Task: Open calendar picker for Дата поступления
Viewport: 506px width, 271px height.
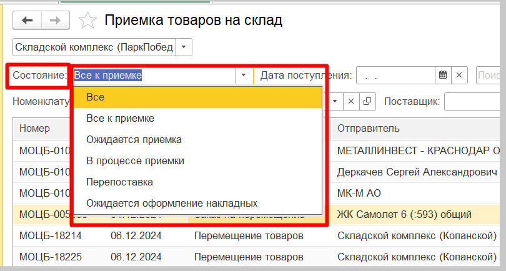Action: [443, 76]
